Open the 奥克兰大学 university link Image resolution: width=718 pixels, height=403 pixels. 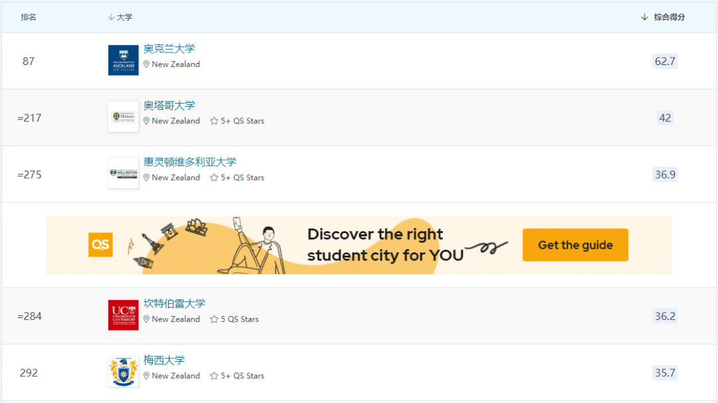pyautogui.click(x=169, y=49)
